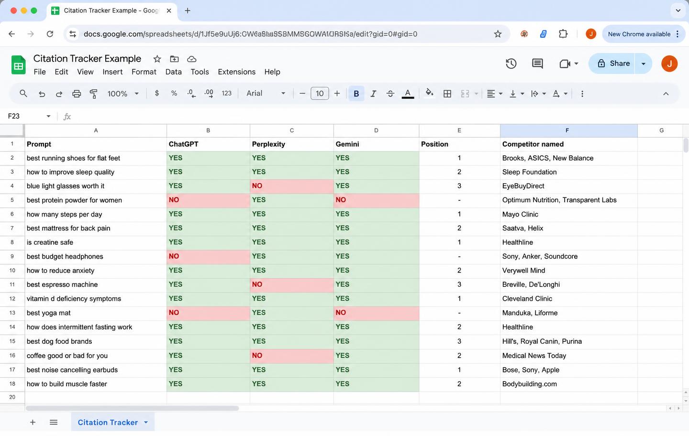Viewport: 689px width, 436px height.
Task: Select cell 'Bodybuilding.com'
Action: point(568,384)
